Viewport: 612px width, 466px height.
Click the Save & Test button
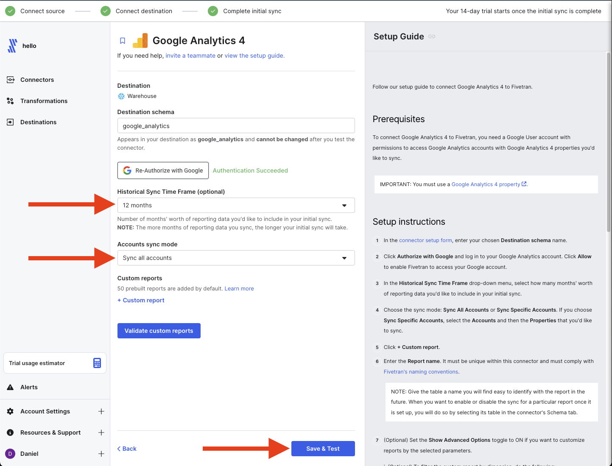[x=323, y=449]
